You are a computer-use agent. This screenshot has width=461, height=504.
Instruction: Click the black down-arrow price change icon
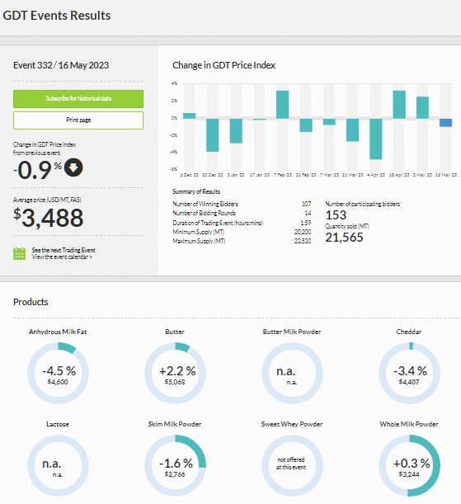[x=73, y=167]
